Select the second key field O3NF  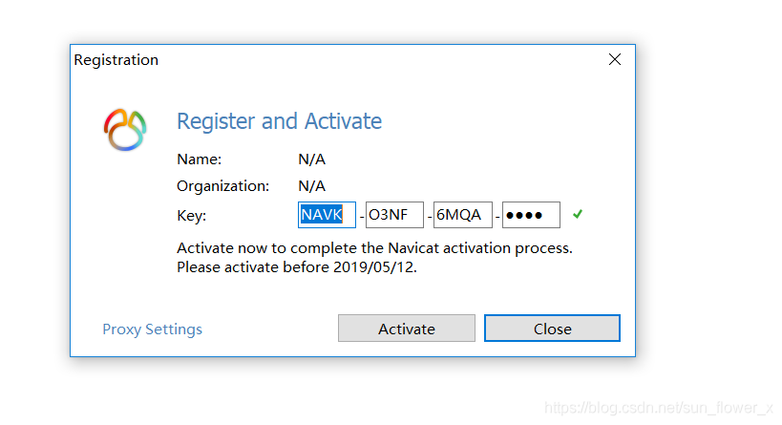394,215
